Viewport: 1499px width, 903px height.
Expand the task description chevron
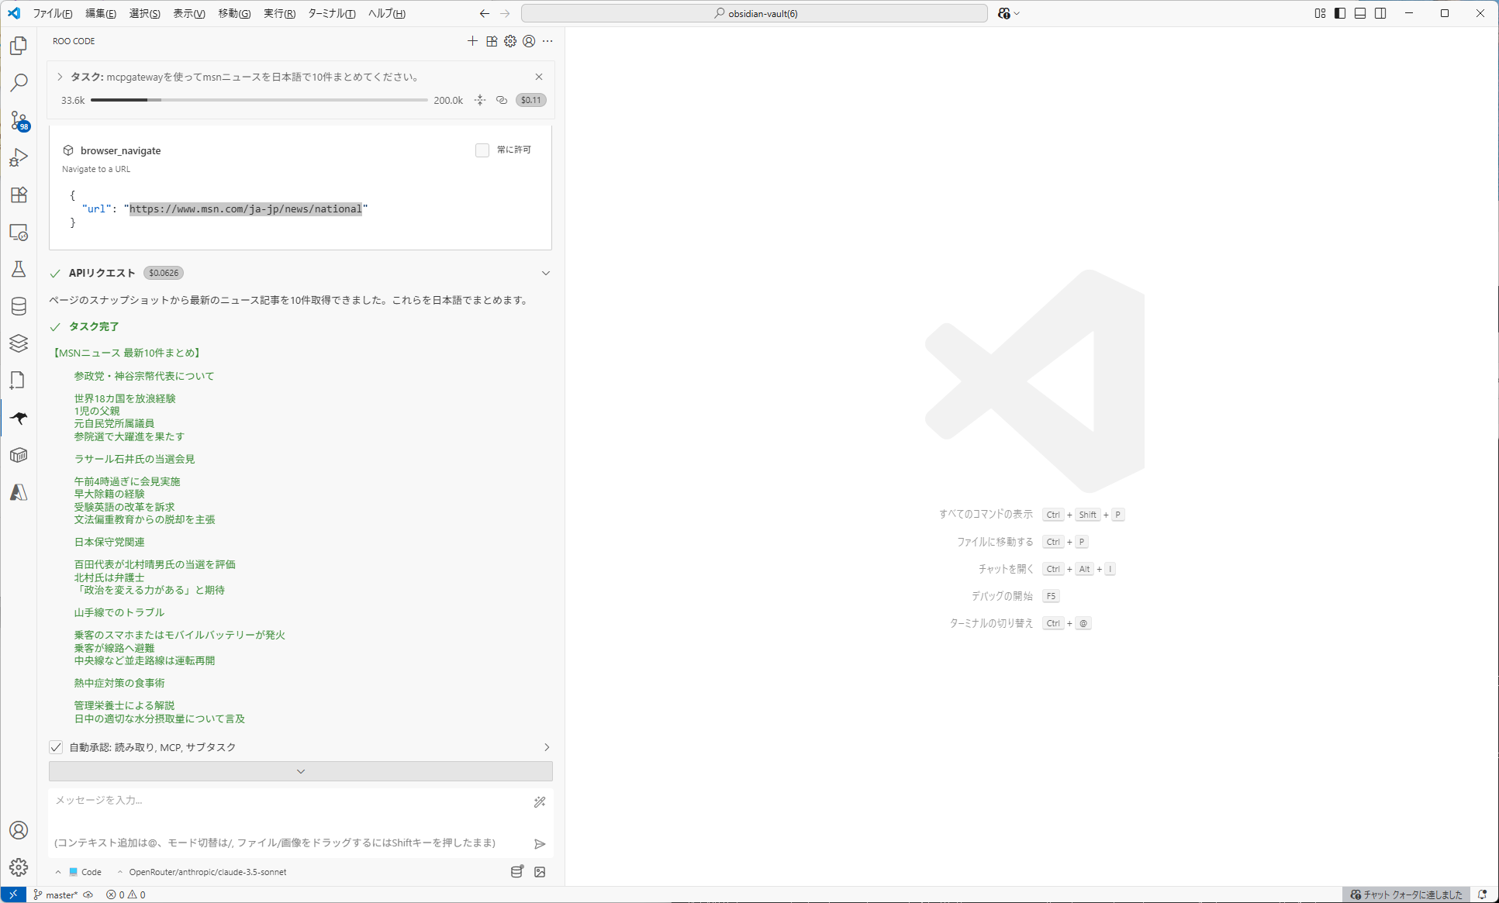pyautogui.click(x=60, y=77)
